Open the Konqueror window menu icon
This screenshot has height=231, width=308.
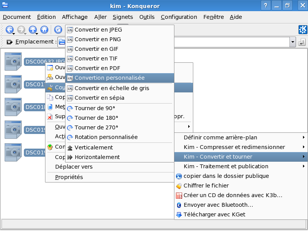[x=5, y=5]
